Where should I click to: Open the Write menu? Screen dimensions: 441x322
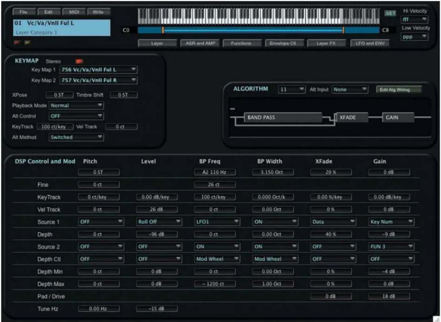point(98,12)
